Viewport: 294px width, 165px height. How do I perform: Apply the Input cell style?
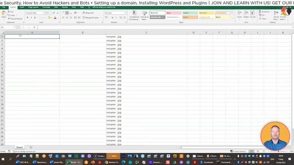click(x=190, y=17)
